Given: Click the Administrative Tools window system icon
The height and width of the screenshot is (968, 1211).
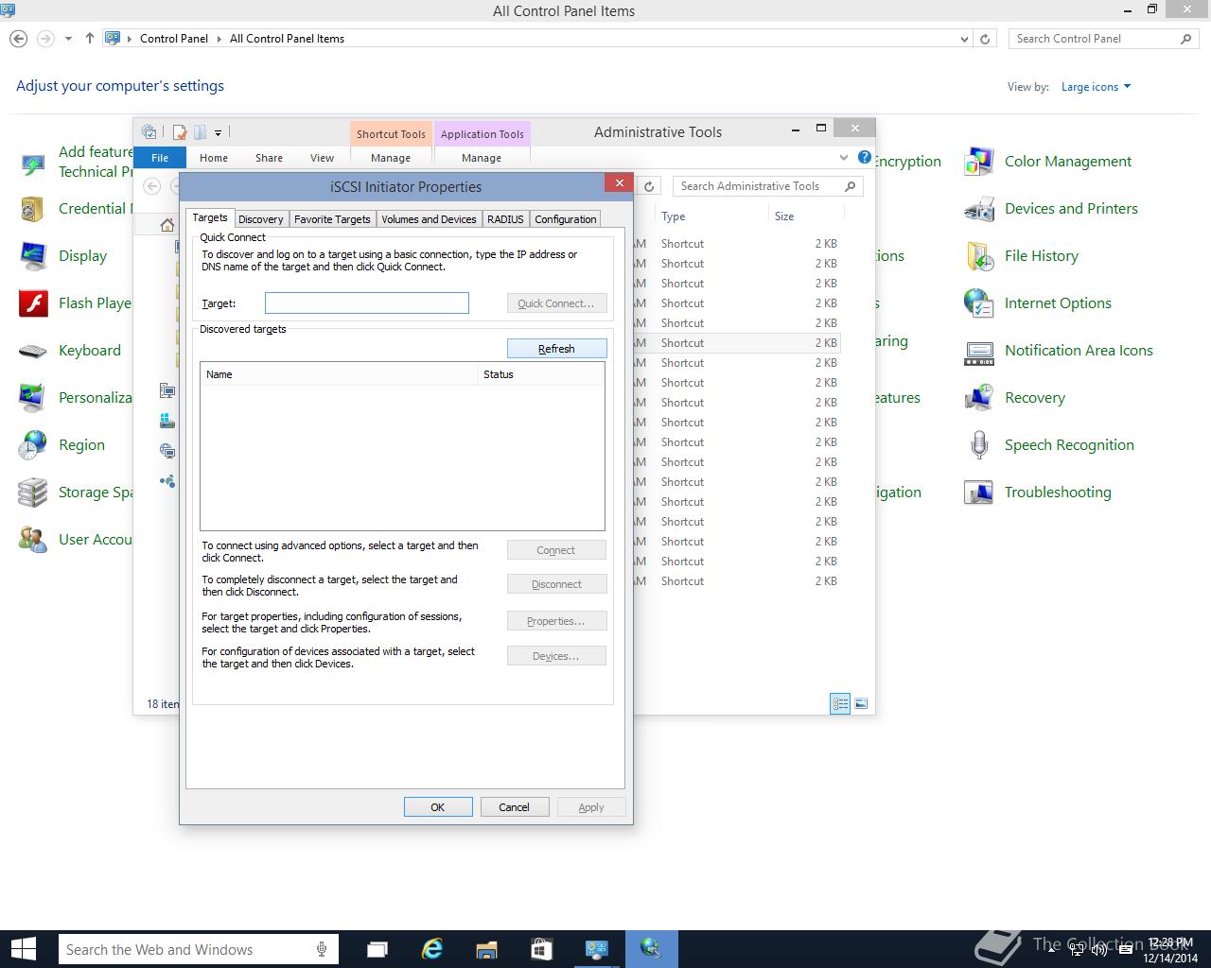Looking at the screenshot, I should (149, 132).
